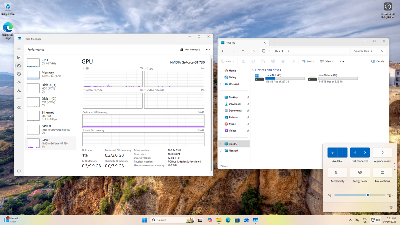
Task: Adjust the volume slider
Action: 367,195
